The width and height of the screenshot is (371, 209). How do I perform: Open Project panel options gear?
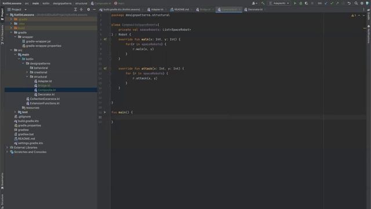click(x=89, y=9)
